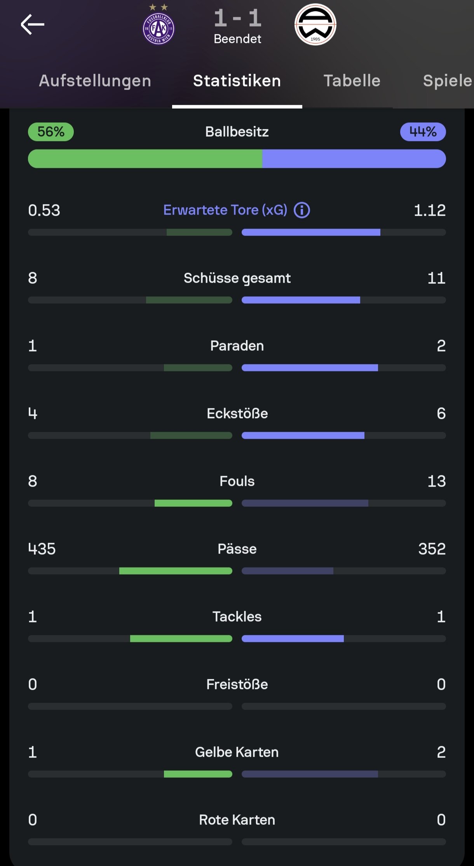Select the Schüsse gesamt stat row
This screenshot has width=474, height=866.
tap(237, 287)
